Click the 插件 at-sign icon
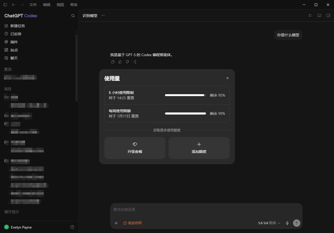Image resolution: width=334 pixels, height=233 pixels. pyautogui.click(x=6, y=42)
